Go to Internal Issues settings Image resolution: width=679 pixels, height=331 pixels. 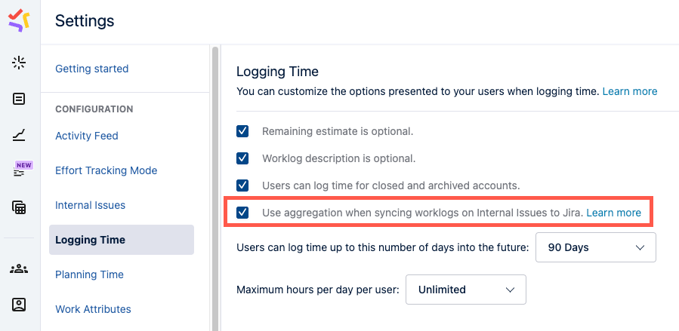click(90, 205)
